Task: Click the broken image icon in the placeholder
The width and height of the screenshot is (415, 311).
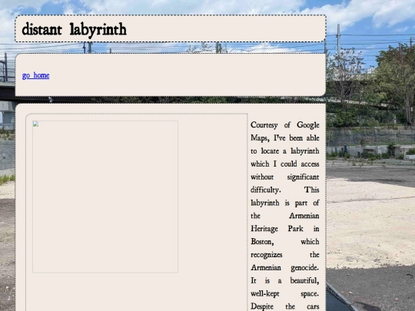Action: click(35, 124)
